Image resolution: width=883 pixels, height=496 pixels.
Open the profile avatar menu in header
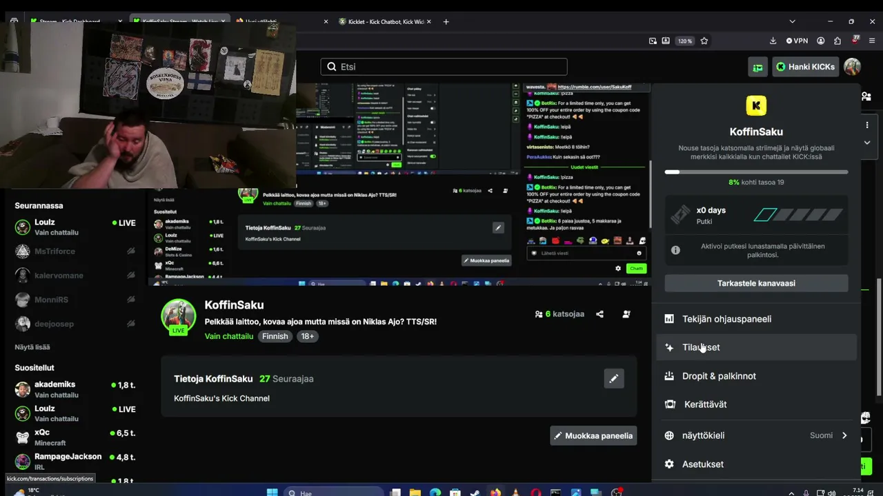852,67
